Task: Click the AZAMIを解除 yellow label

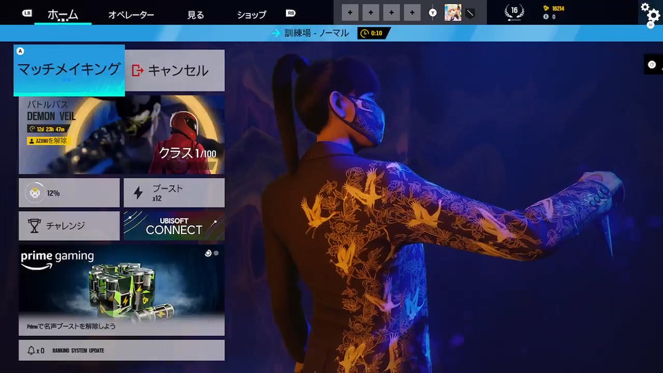Action: point(48,141)
